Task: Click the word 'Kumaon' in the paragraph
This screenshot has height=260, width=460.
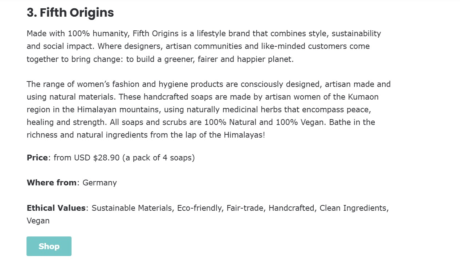Action: pos(363,97)
